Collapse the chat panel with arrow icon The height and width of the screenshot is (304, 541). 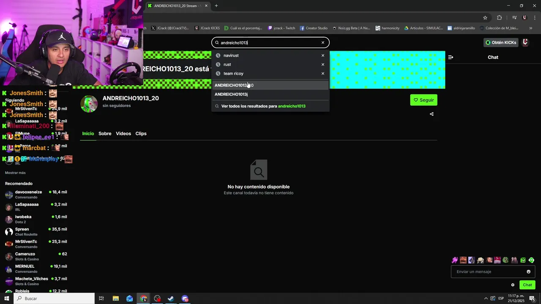tap(451, 57)
